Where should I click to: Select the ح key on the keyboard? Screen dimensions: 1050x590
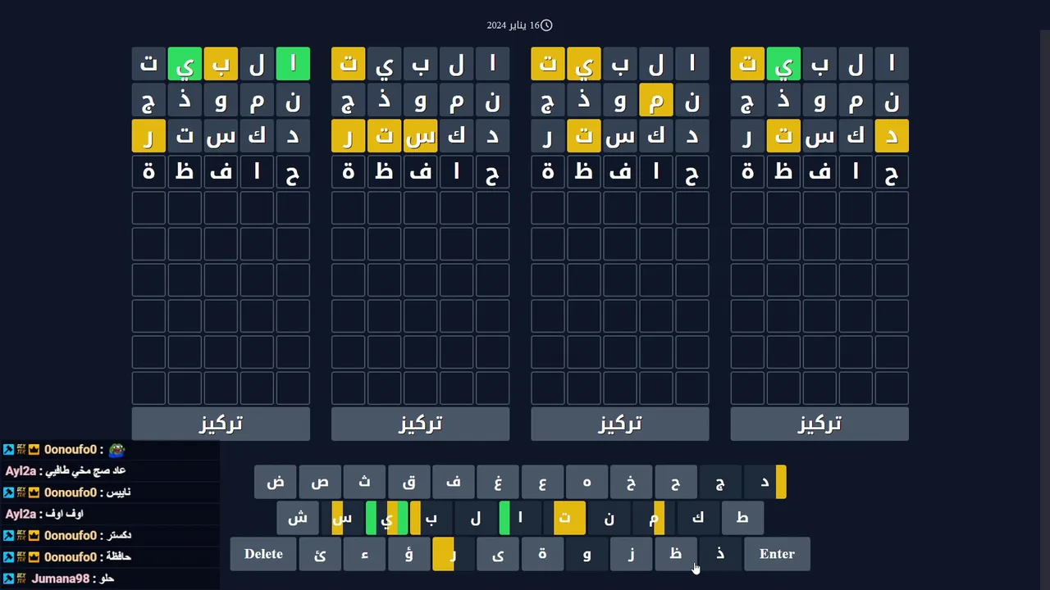[x=675, y=482]
